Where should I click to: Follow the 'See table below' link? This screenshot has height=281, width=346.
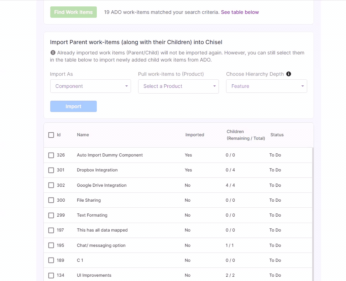point(240,12)
